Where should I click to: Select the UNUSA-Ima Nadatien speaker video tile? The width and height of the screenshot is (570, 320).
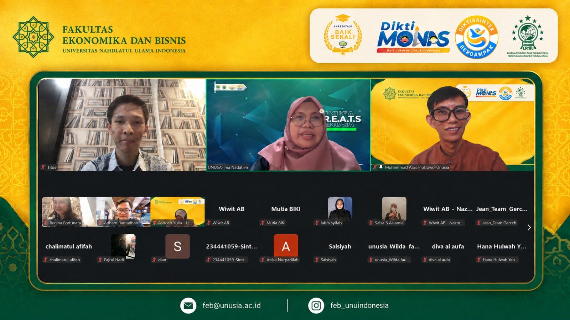289,125
